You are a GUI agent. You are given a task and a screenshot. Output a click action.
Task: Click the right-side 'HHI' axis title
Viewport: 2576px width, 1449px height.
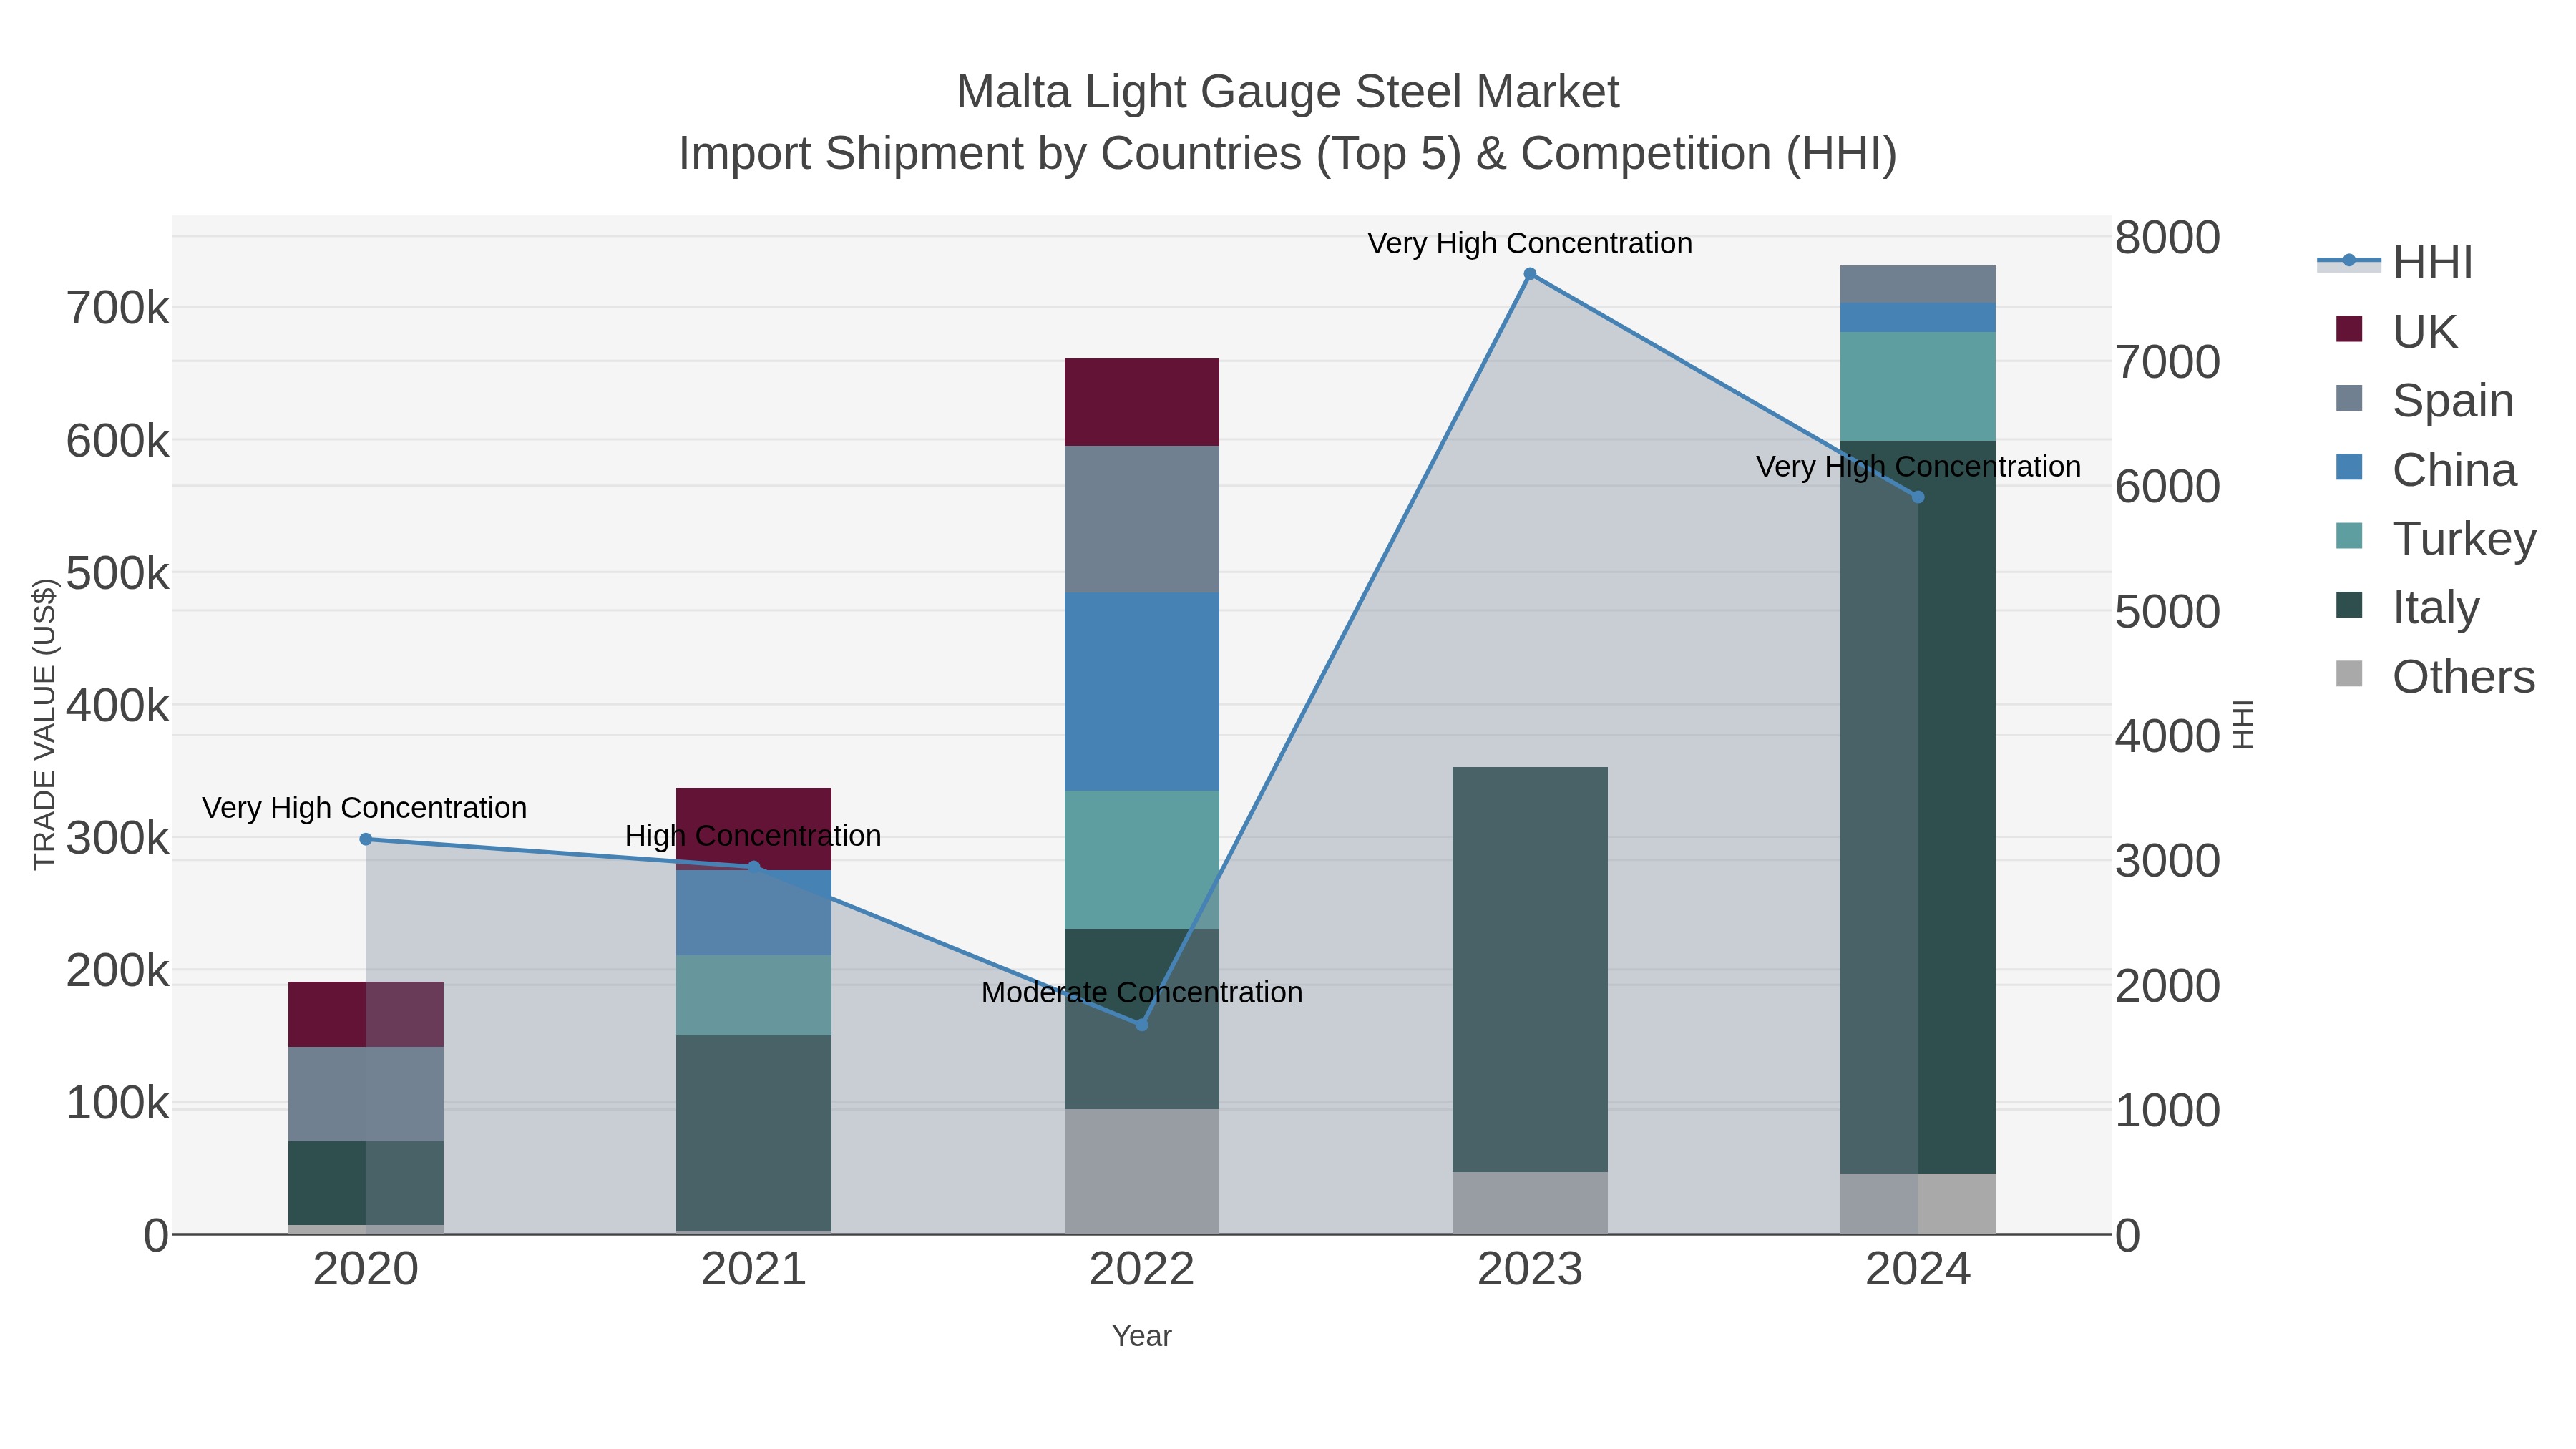coord(2244,724)
